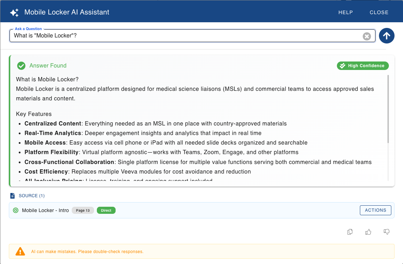Click CLOSE in the header bar
403x264 pixels.
[x=379, y=12]
